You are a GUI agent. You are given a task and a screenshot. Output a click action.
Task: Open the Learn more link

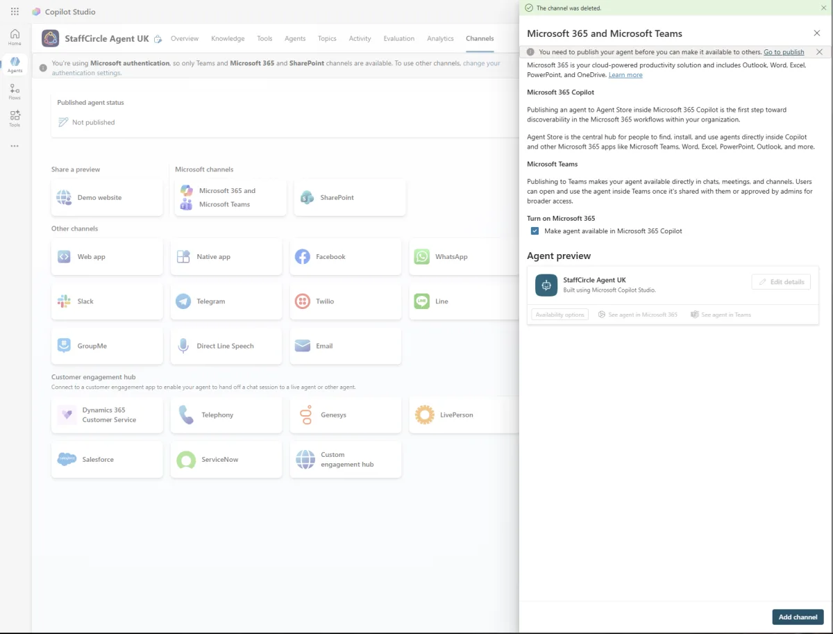[x=625, y=75]
